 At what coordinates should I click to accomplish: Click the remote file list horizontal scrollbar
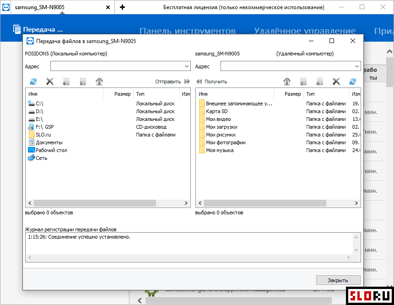(265, 203)
